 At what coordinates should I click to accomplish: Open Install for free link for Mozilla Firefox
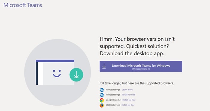tap(128, 105)
